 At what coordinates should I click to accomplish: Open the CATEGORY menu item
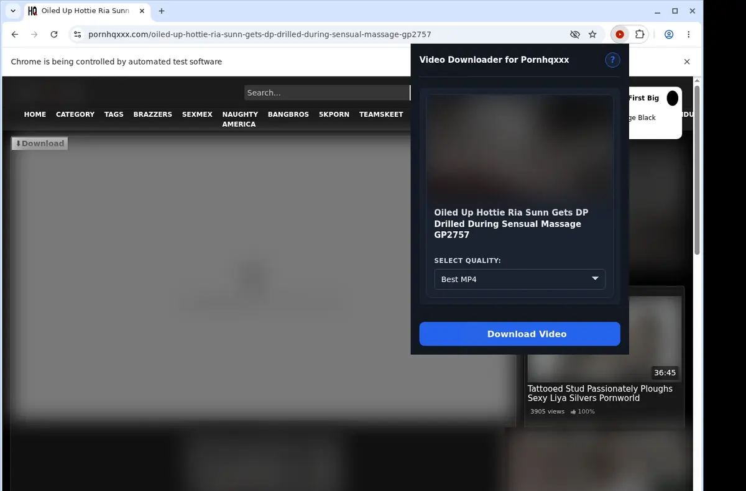tap(75, 114)
